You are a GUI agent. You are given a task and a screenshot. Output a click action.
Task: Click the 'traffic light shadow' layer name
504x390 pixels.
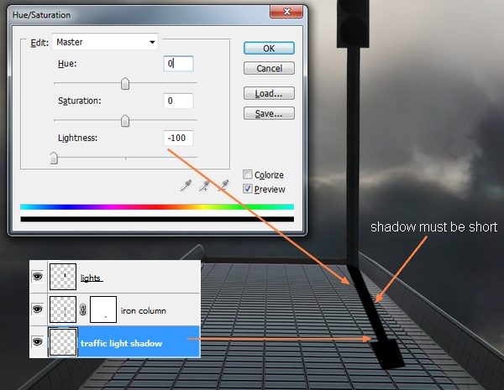pos(121,344)
